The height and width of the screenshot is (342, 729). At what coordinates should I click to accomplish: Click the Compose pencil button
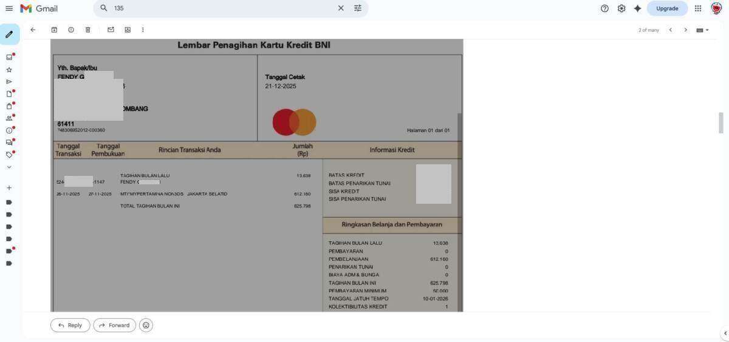tap(9, 35)
